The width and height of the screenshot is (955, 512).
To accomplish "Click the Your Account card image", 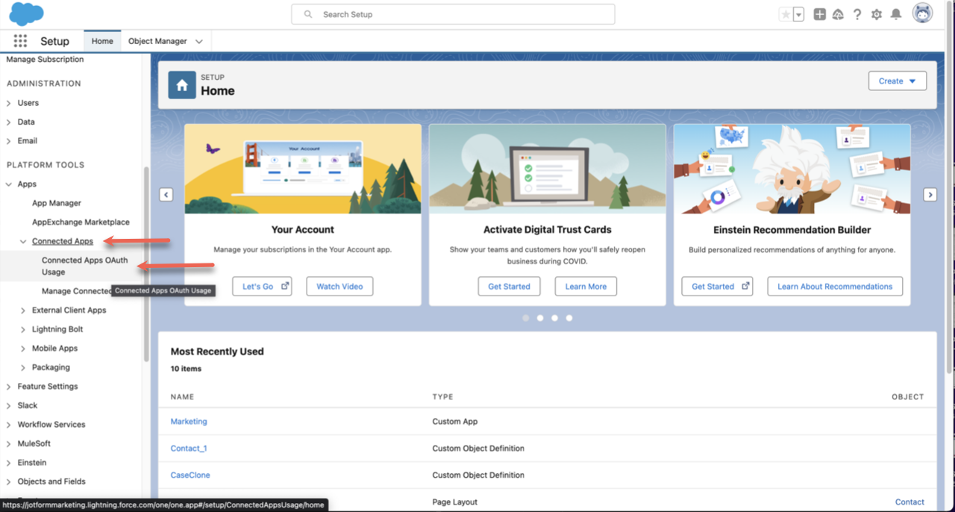I will 303,169.
